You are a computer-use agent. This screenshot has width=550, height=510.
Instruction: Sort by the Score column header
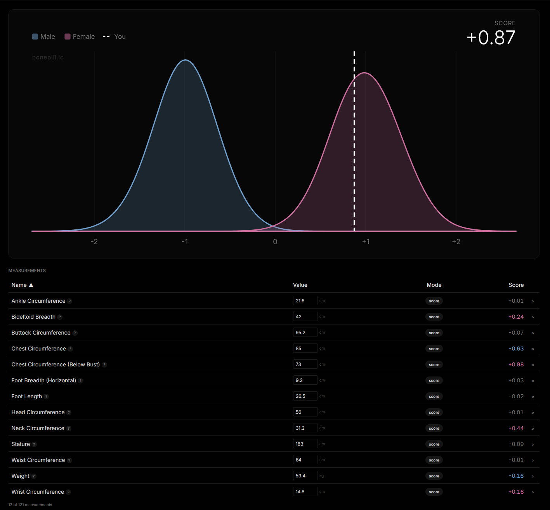click(516, 285)
